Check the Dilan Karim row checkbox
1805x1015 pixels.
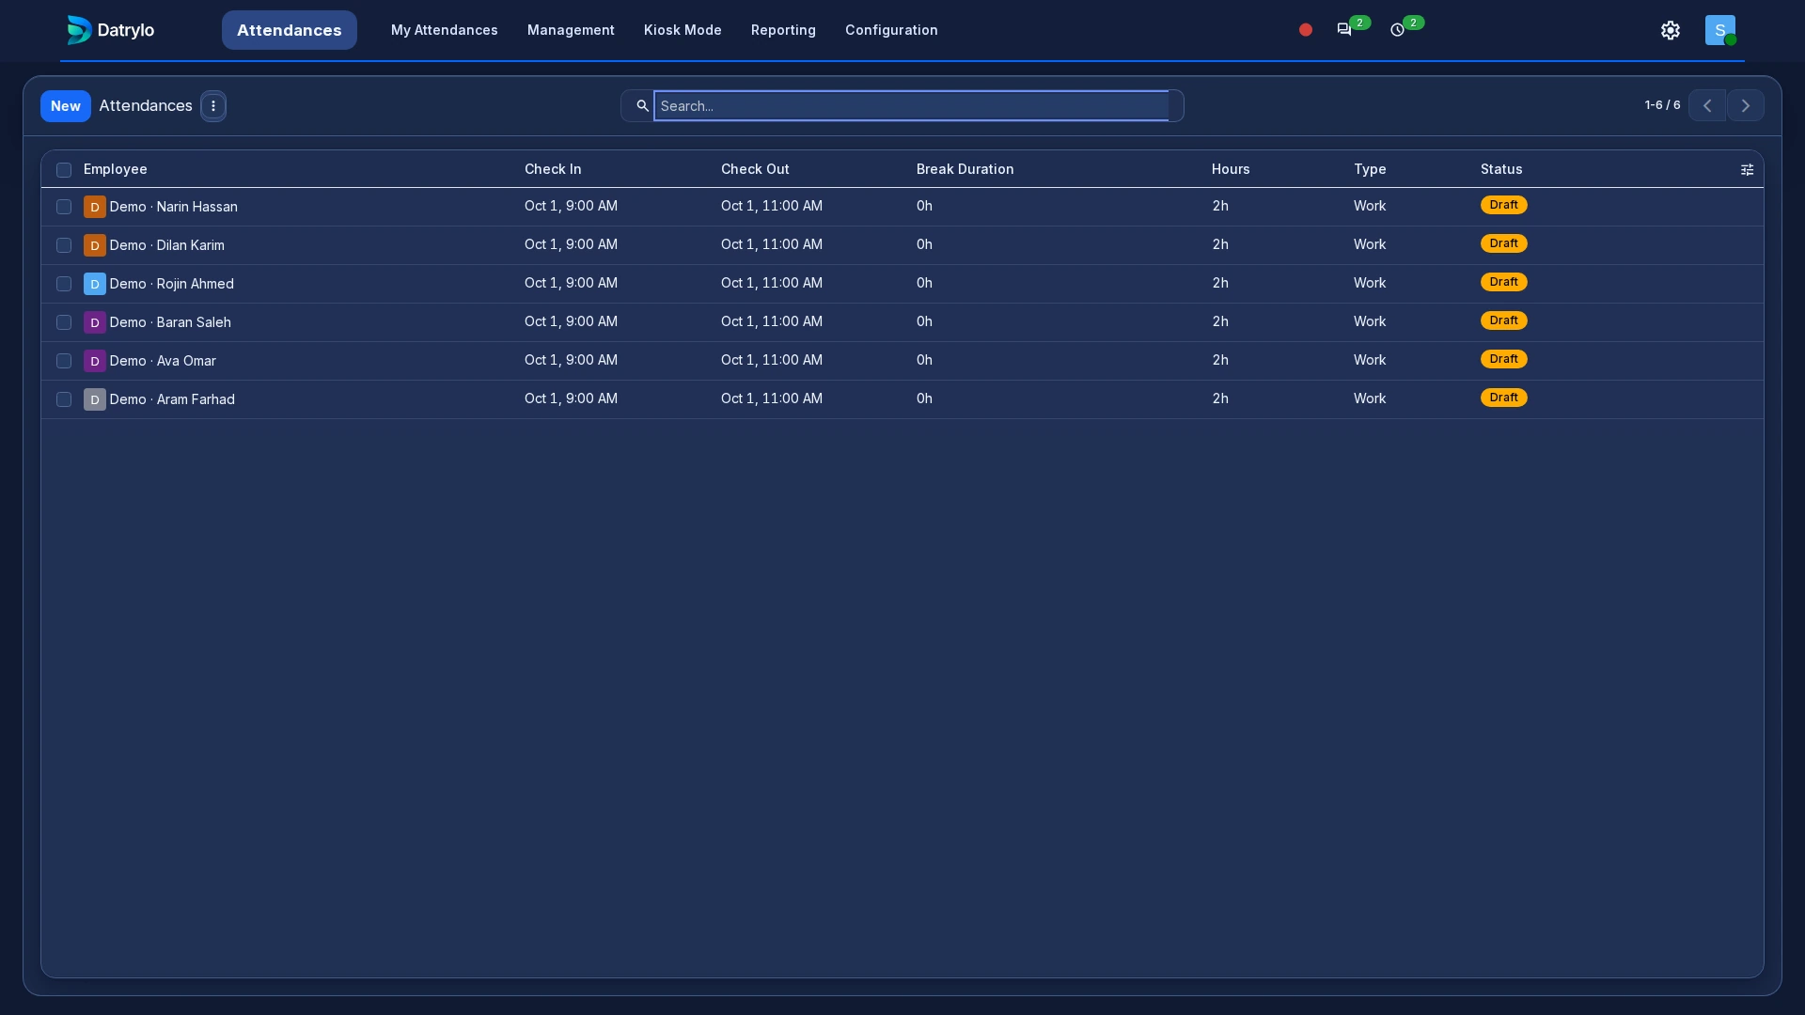coord(64,245)
